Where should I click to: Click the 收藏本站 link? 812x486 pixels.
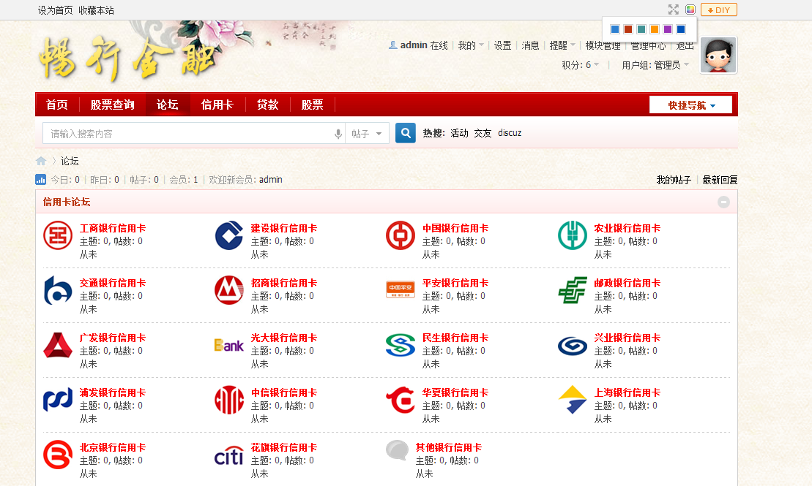97,10
